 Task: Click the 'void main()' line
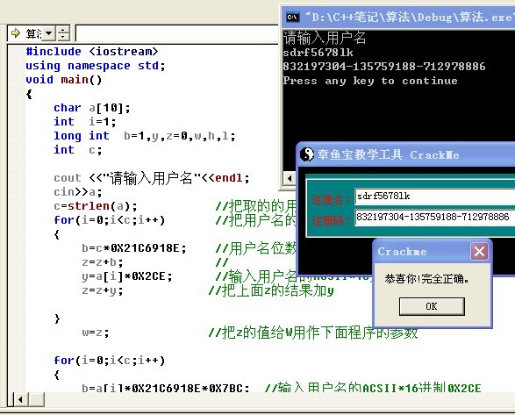[64, 80]
